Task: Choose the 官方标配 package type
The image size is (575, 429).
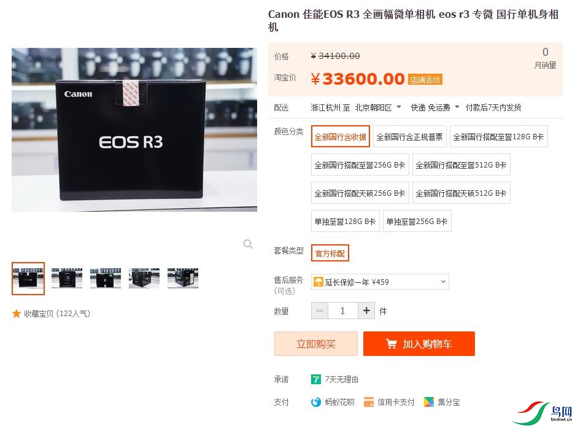Action: pyautogui.click(x=330, y=253)
